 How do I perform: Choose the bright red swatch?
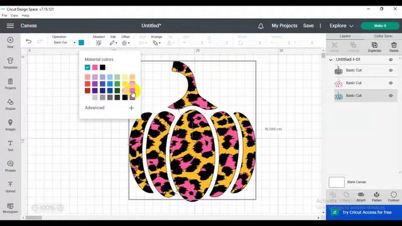coord(87,83)
